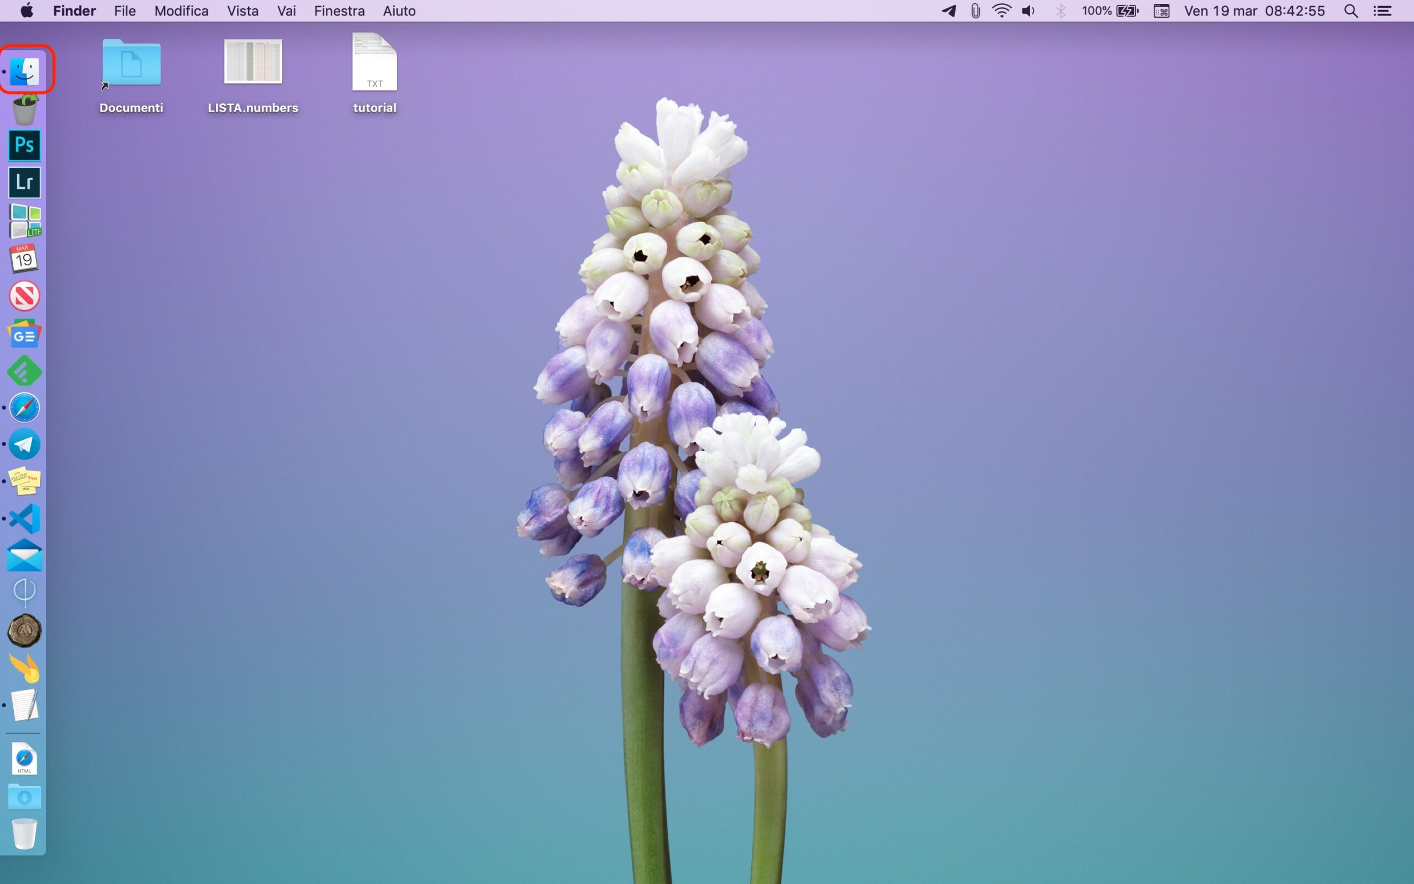Open the TextEdit app in Dock
Viewport: 1414px width, 884px height.
24,705
